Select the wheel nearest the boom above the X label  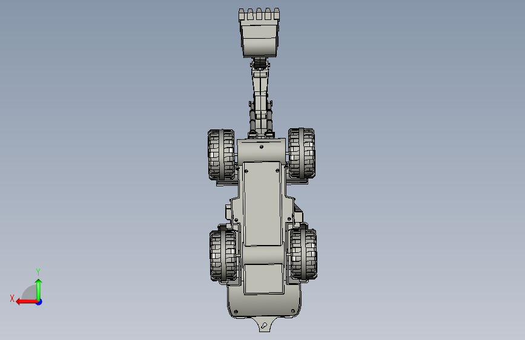[x=221, y=155]
